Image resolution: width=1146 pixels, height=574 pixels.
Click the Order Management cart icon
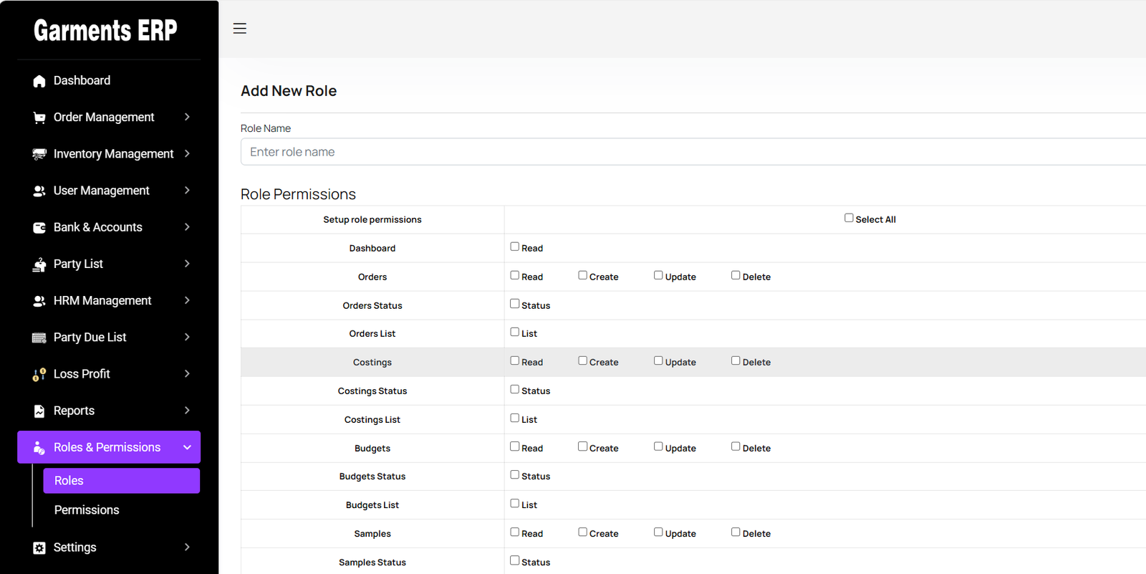pos(39,118)
